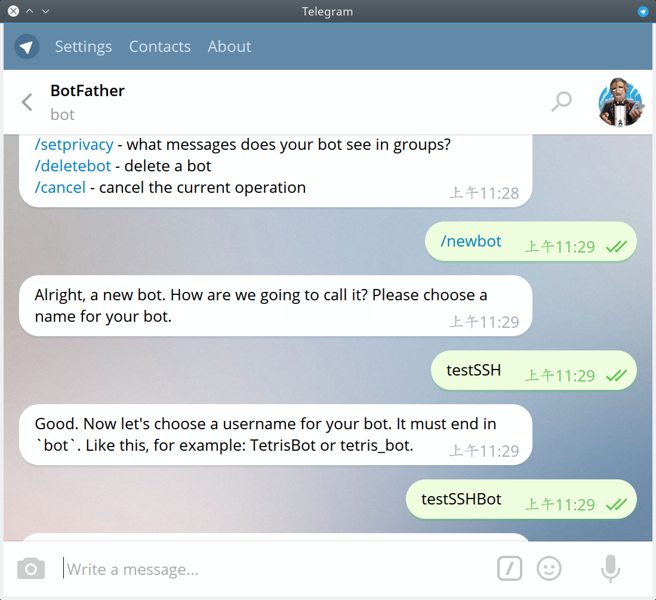The width and height of the screenshot is (656, 600).
Task: Click the Telegram tray icon in title bar
Action: (643, 11)
